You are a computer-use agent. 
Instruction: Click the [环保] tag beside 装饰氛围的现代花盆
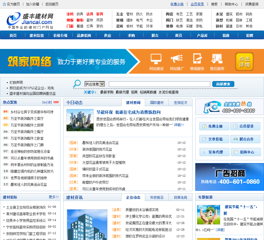[73, 149]
